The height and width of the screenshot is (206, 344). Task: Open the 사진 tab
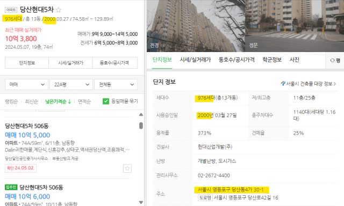pyautogui.click(x=295, y=60)
